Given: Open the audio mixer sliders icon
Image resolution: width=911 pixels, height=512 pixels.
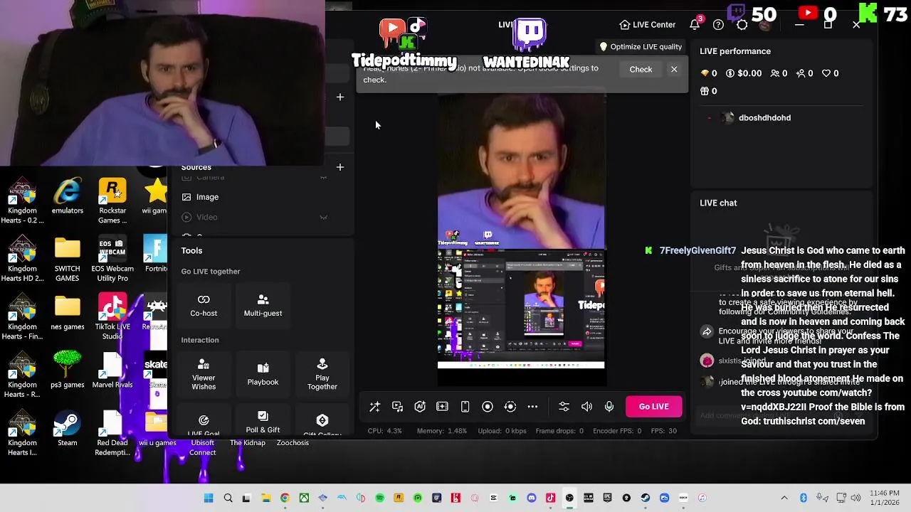Looking at the screenshot, I should click(564, 407).
